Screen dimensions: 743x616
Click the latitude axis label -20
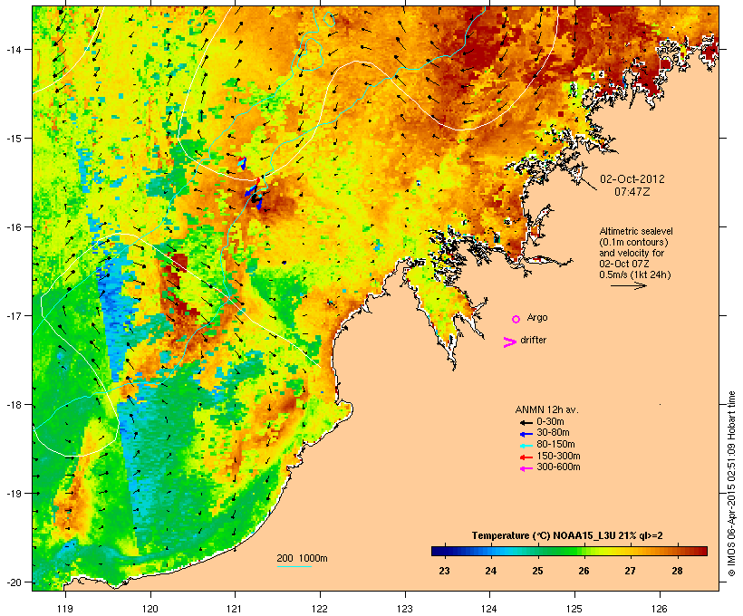coord(13,582)
